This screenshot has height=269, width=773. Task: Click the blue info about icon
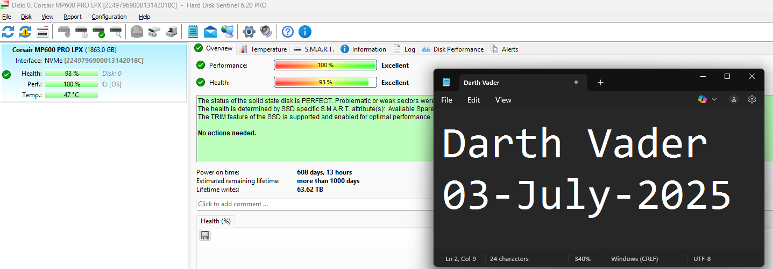[305, 32]
